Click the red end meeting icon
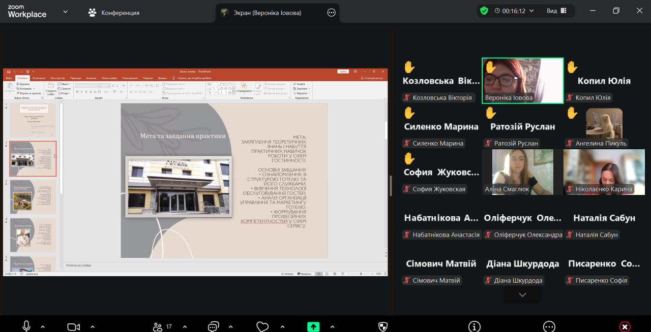The image size is (651, 332). 625,326
